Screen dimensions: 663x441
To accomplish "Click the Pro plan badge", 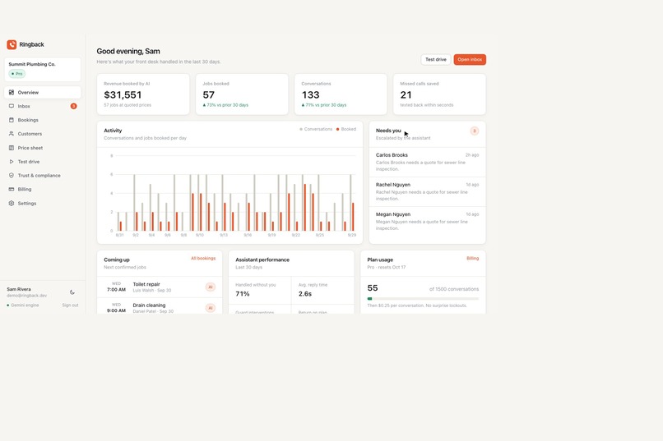I will [x=17, y=74].
